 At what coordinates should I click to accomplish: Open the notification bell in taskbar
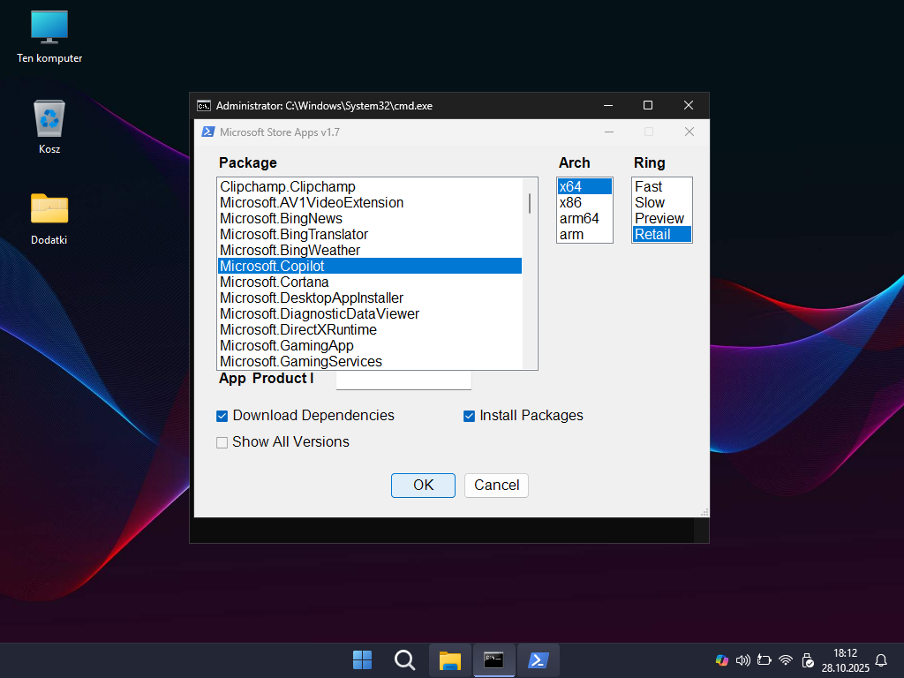point(880,660)
